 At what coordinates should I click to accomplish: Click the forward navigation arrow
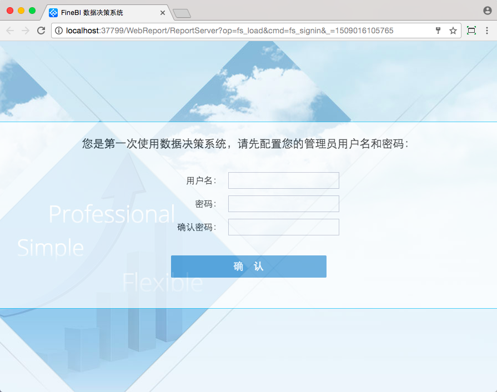pos(26,31)
